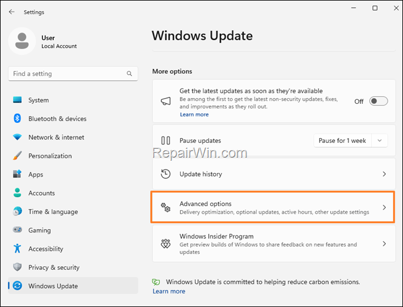Click the back arrow in Settings
The height and width of the screenshot is (307, 403).
tap(12, 12)
